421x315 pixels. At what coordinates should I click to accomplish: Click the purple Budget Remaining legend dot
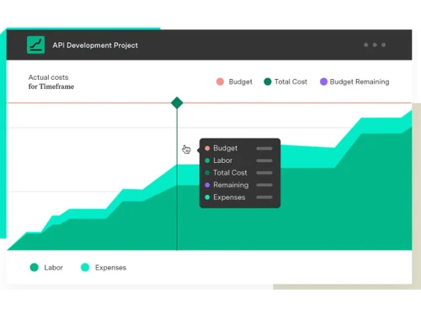pyautogui.click(x=323, y=81)
